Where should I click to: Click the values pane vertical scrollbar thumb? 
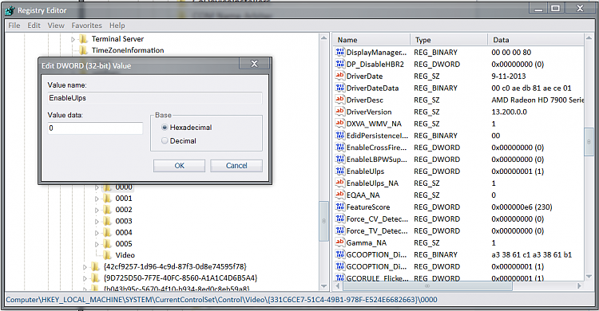(x=589, y=142)
